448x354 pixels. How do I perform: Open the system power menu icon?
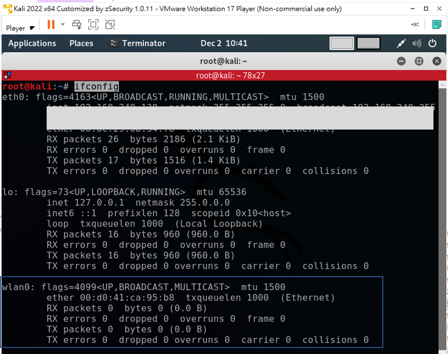432,44
